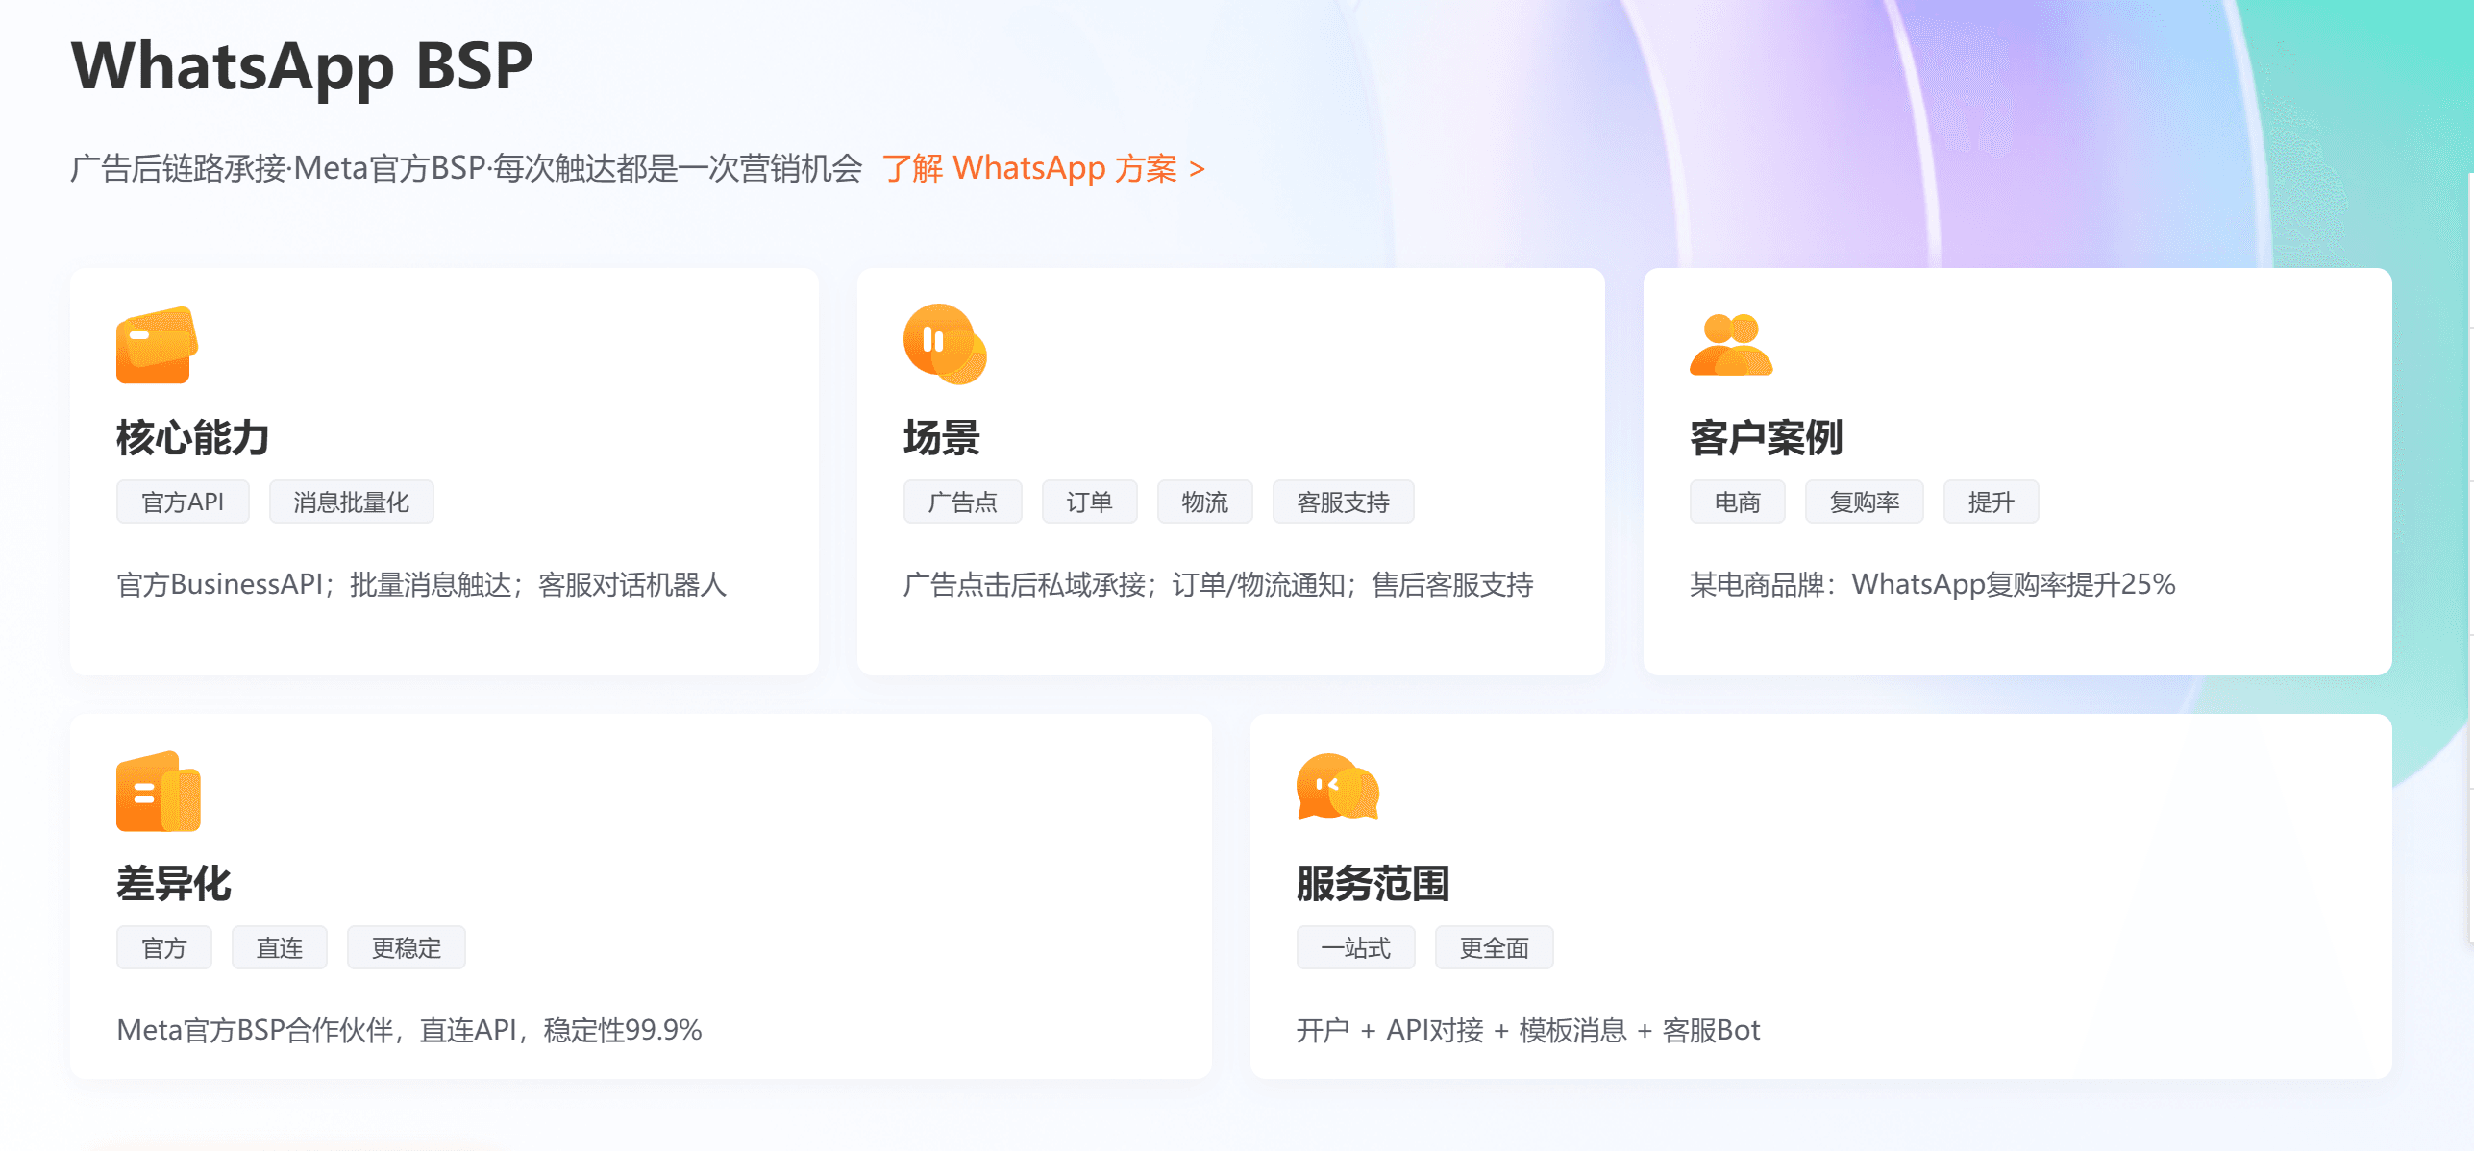Click the 服务范围 card heading
The width and height of the screenshot is (2474, 1151).
(x=1373, y=883)
